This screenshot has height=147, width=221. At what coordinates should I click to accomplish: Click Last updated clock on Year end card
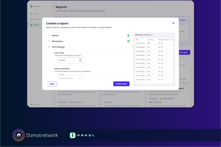point(105,106)
